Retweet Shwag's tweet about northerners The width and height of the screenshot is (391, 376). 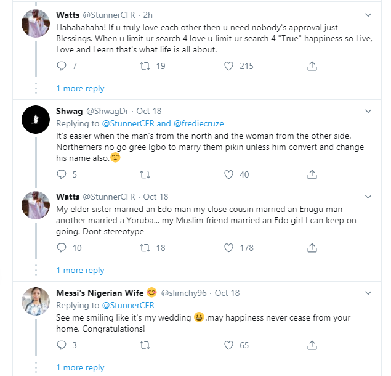point(146,174)
